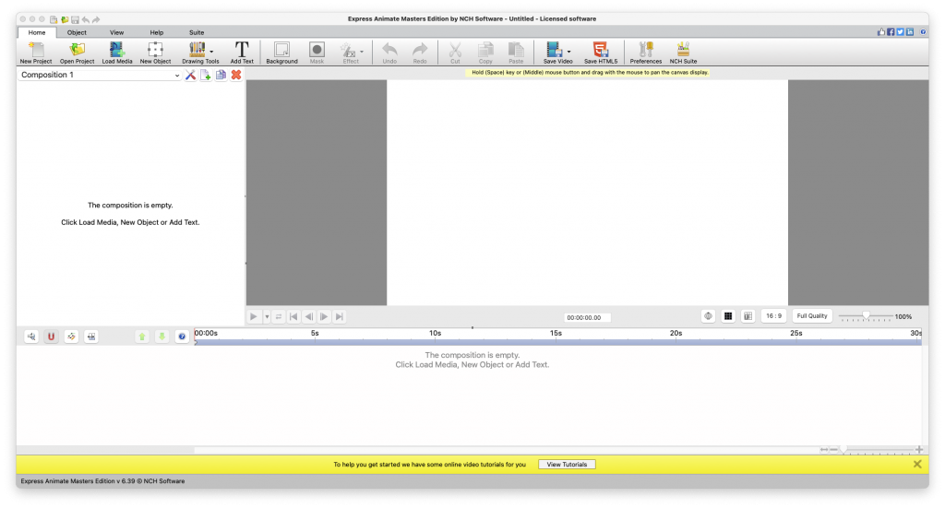The width and height of the screenshot is (945, 508).
Task: Open the Suite tab
Action: [197, 32]
